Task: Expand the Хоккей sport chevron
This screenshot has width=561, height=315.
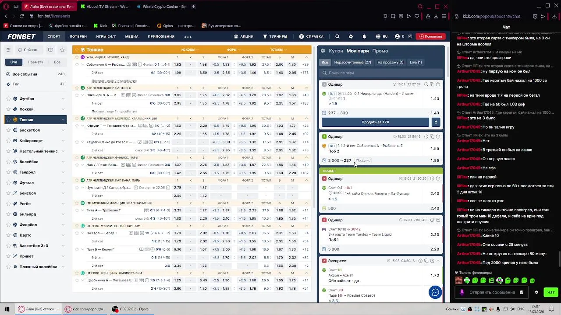Action: (63, 109)
